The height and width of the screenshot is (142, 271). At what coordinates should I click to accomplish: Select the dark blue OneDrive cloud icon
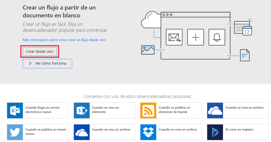coord(82,132)
